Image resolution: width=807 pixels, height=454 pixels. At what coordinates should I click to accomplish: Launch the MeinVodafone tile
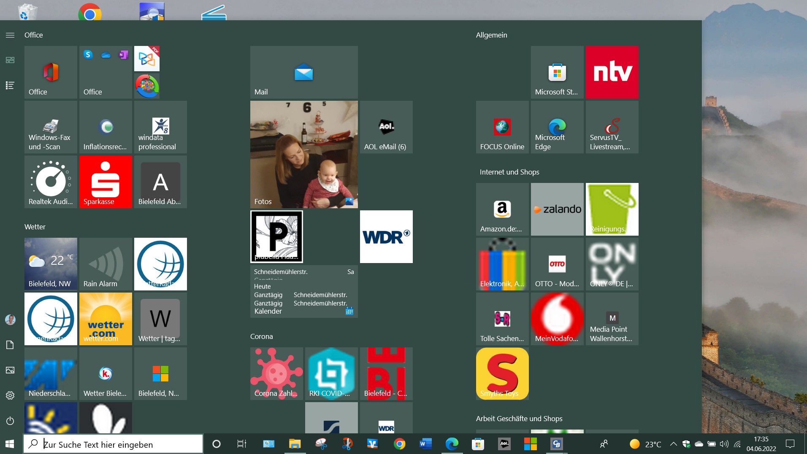[x=557, y=319]
